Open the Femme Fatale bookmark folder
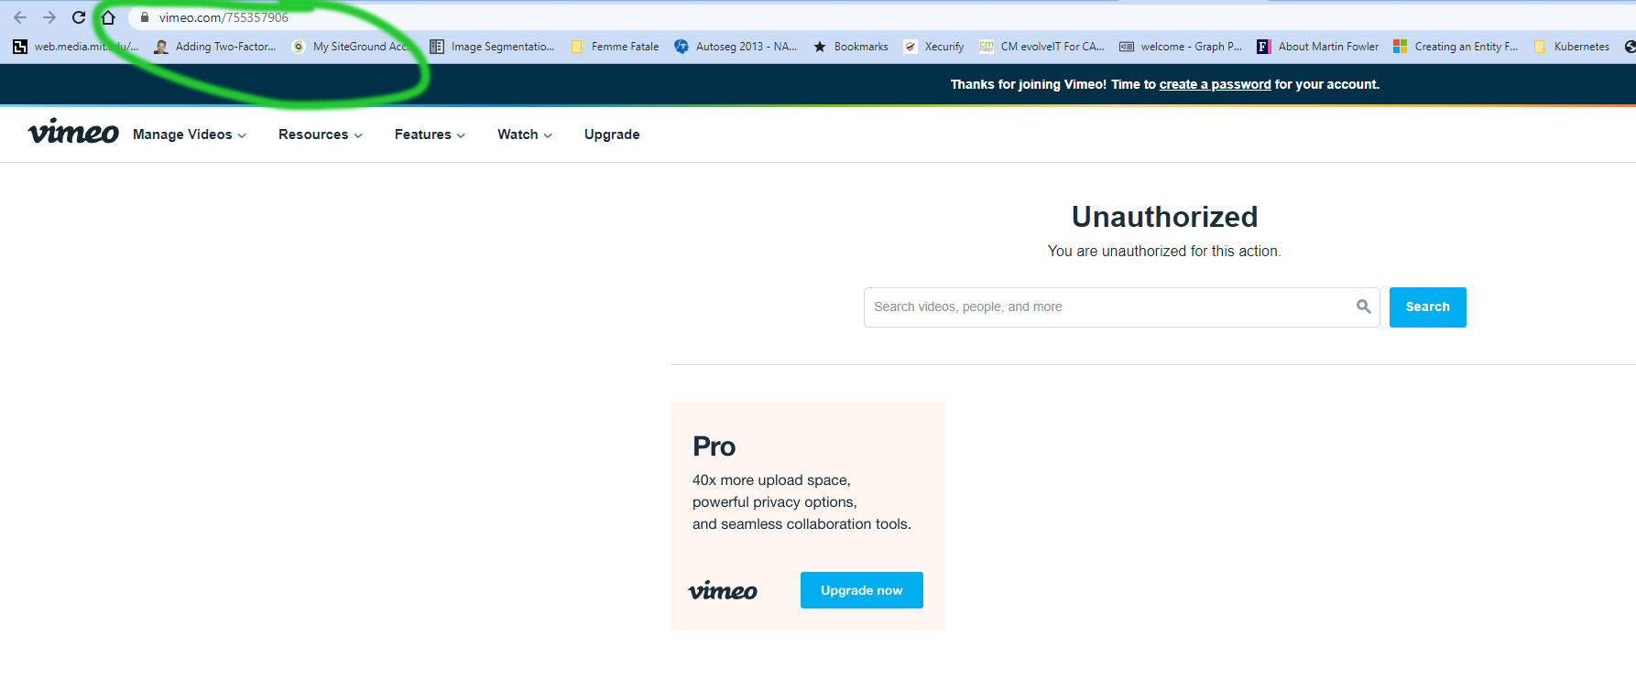This screenshot has width=1636, height=678. click(615, 47)
